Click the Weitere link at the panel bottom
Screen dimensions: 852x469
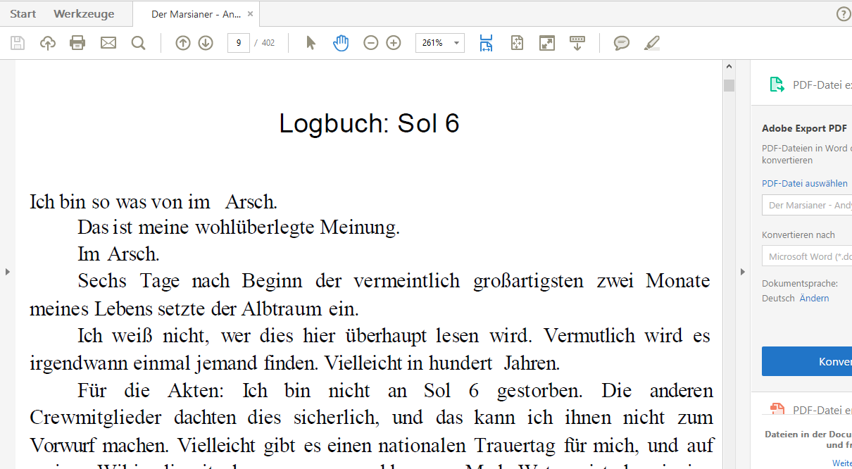point(842,463)
